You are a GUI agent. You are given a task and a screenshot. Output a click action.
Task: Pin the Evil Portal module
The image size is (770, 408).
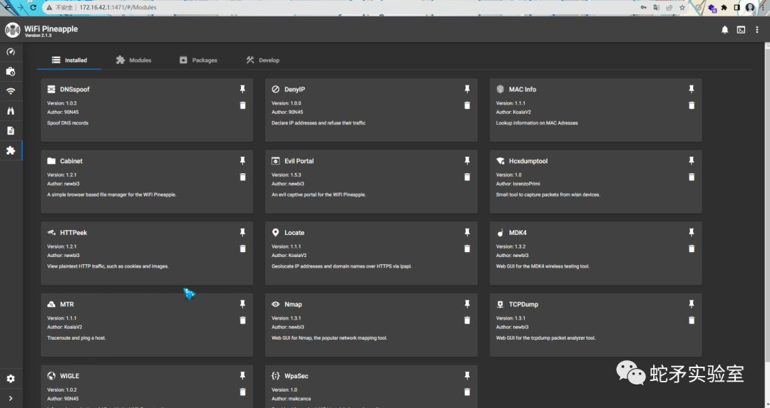pos(467,160)
